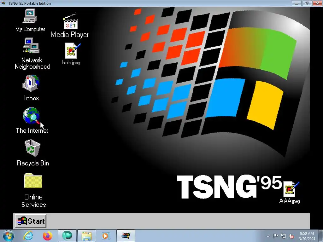Open the Network Neighborhood icon

coord(32,54)
